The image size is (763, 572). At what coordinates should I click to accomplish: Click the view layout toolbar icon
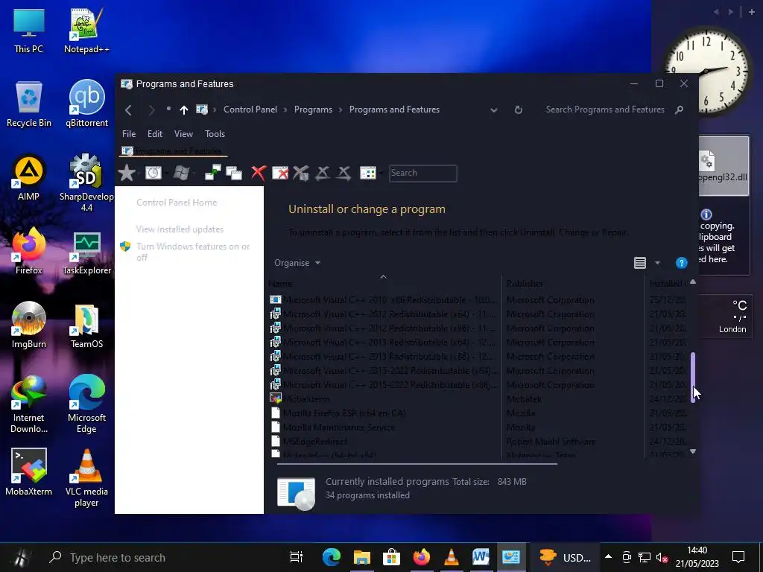point(367,173)
